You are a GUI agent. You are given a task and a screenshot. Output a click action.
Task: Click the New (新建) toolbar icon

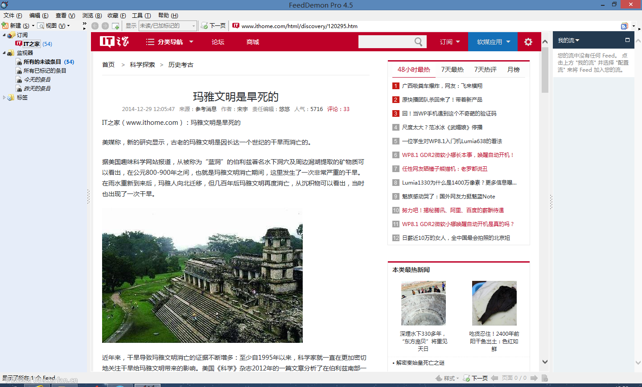tap(5, 26)
